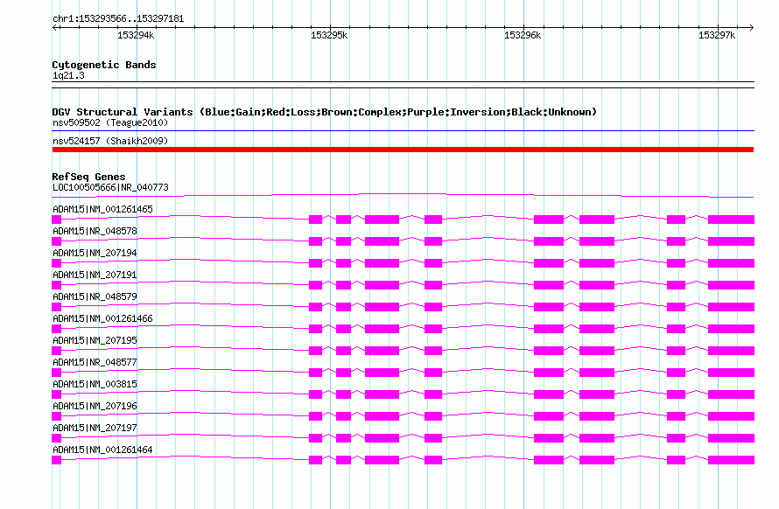This screenshot has height=509, width=779.
Task: Click the nsv509502 (Teague2010) variant label
Action: point(110,122)
